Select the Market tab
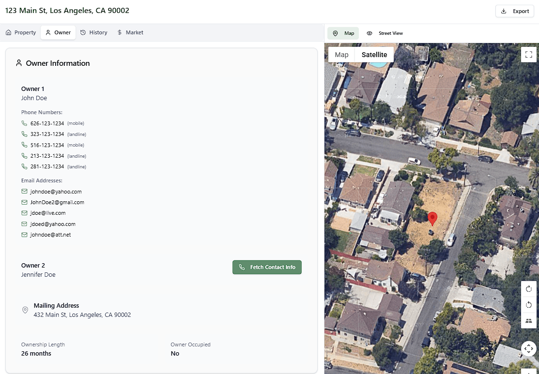539x374 pixels. coord(130,32)
